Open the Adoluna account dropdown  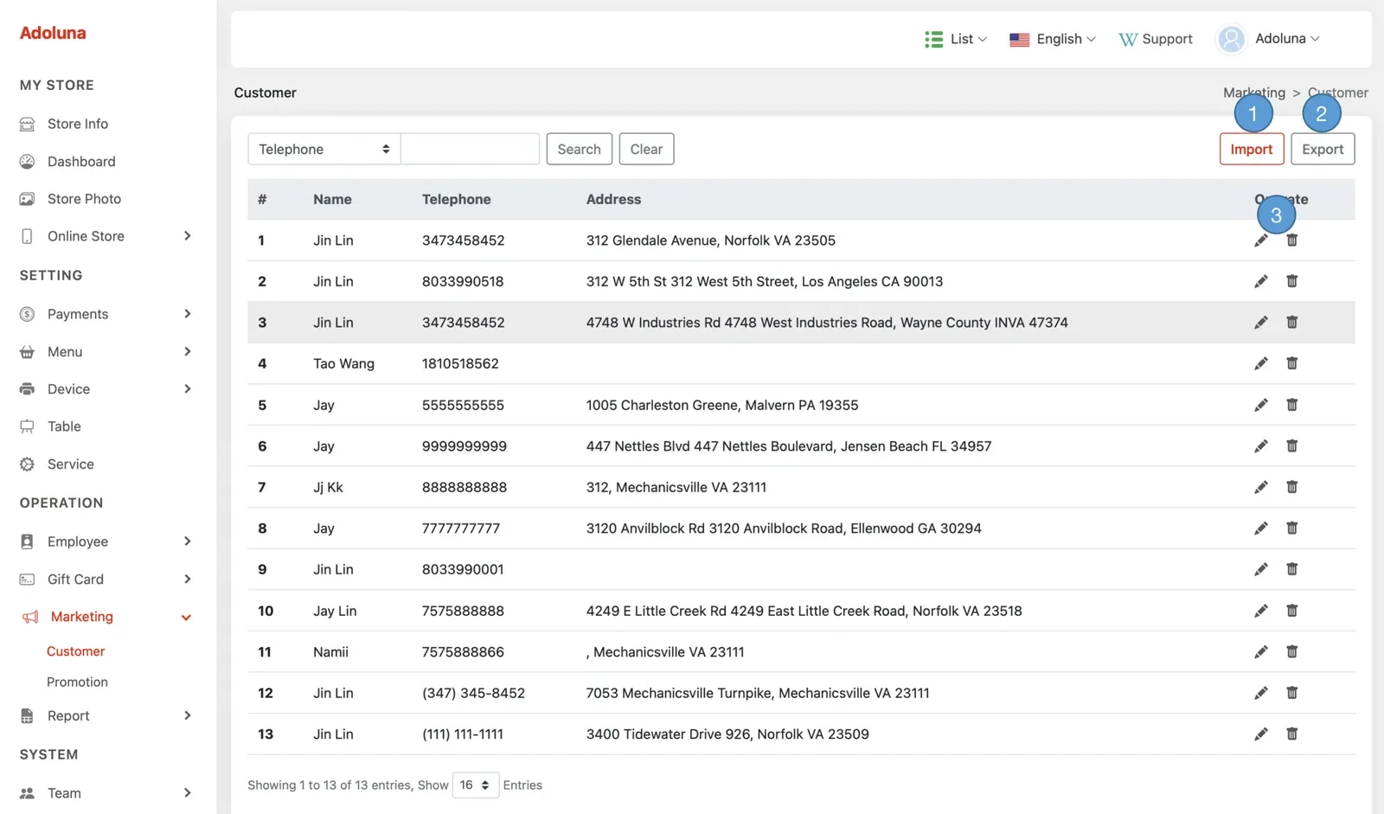coord(1287,39)
